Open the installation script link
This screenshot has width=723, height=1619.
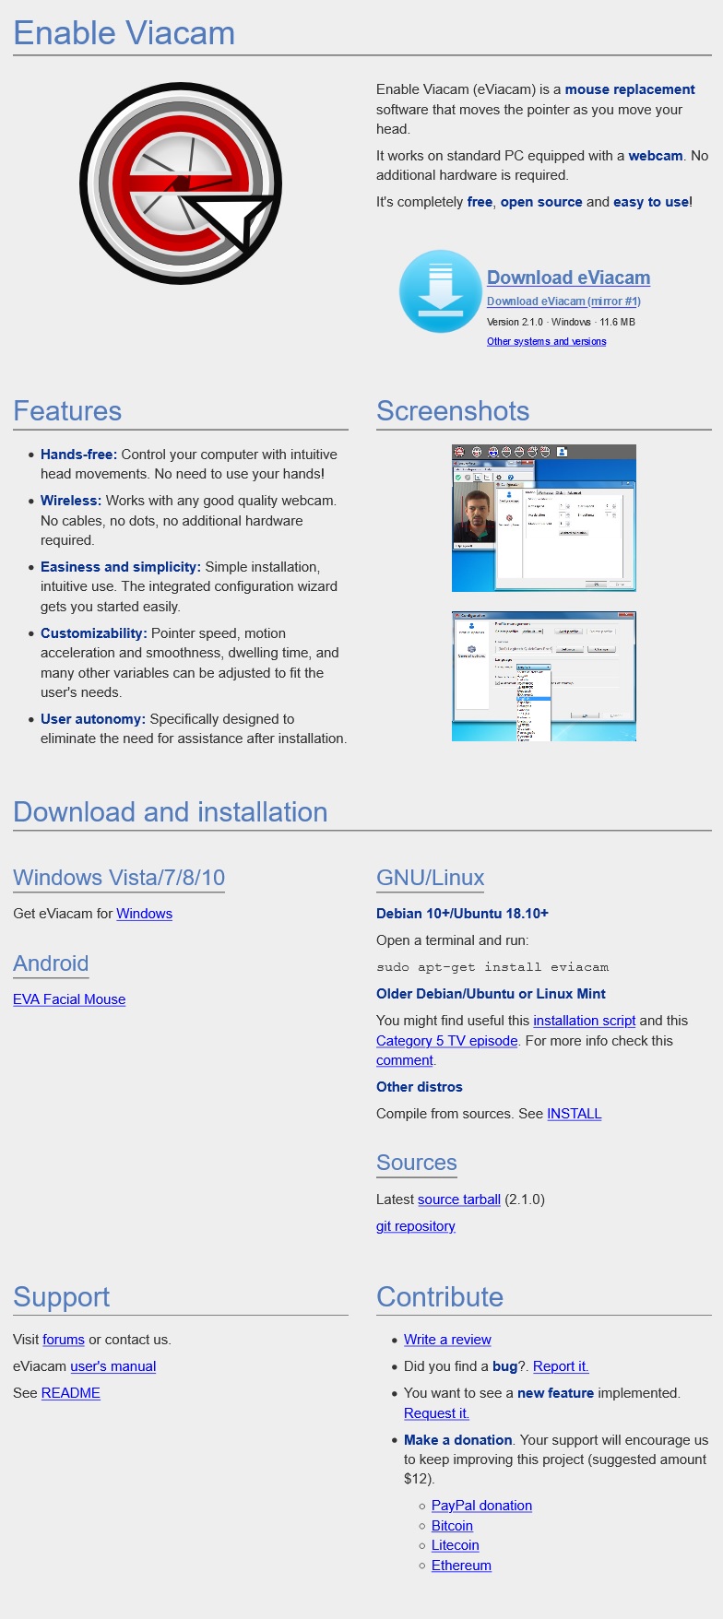pyautogui.click(x=585, y=1021)
